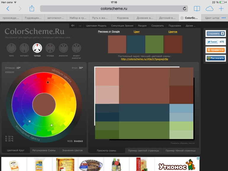Click the undo arrow in the toolbar
The image size is (228, 171).
pyautogui.click(x=73, y=26)
